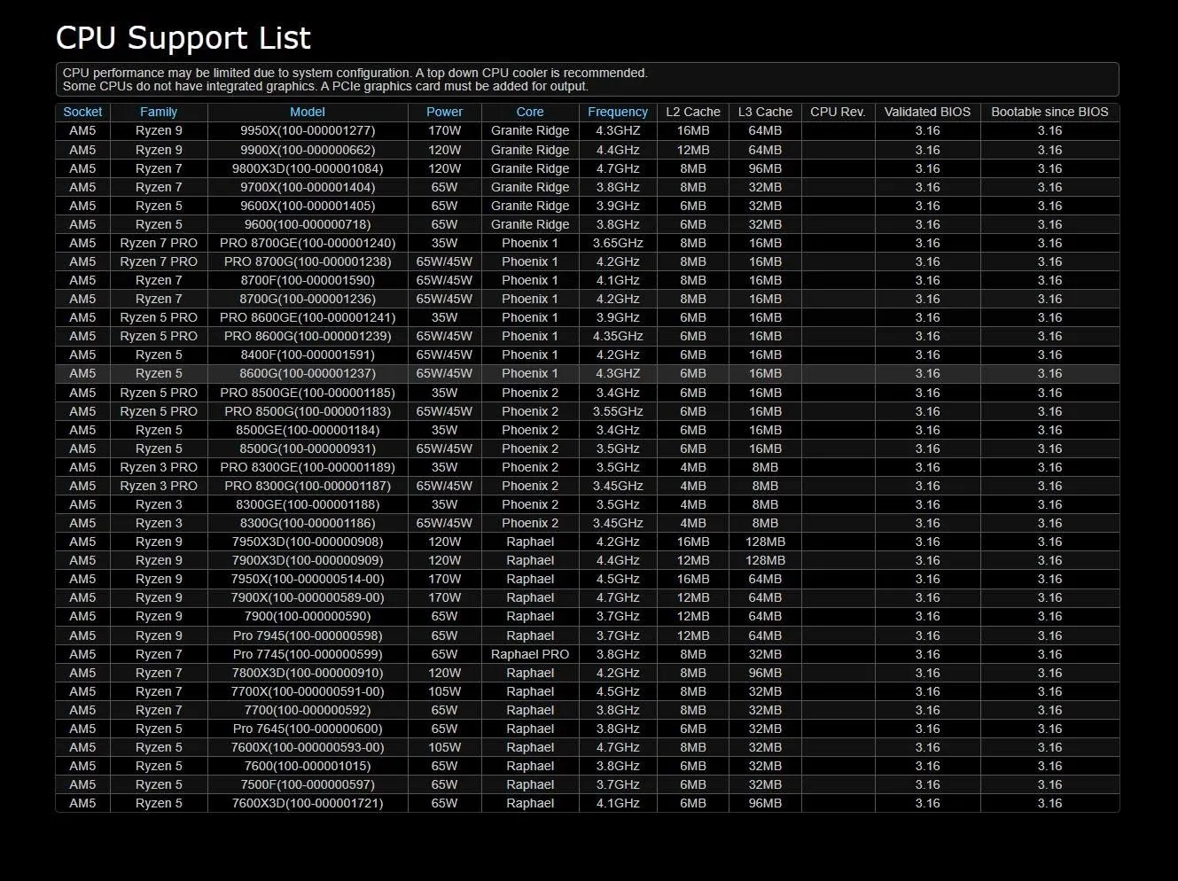Click the CPU performance notice box

pyautogui.click(x=587, y=80)
